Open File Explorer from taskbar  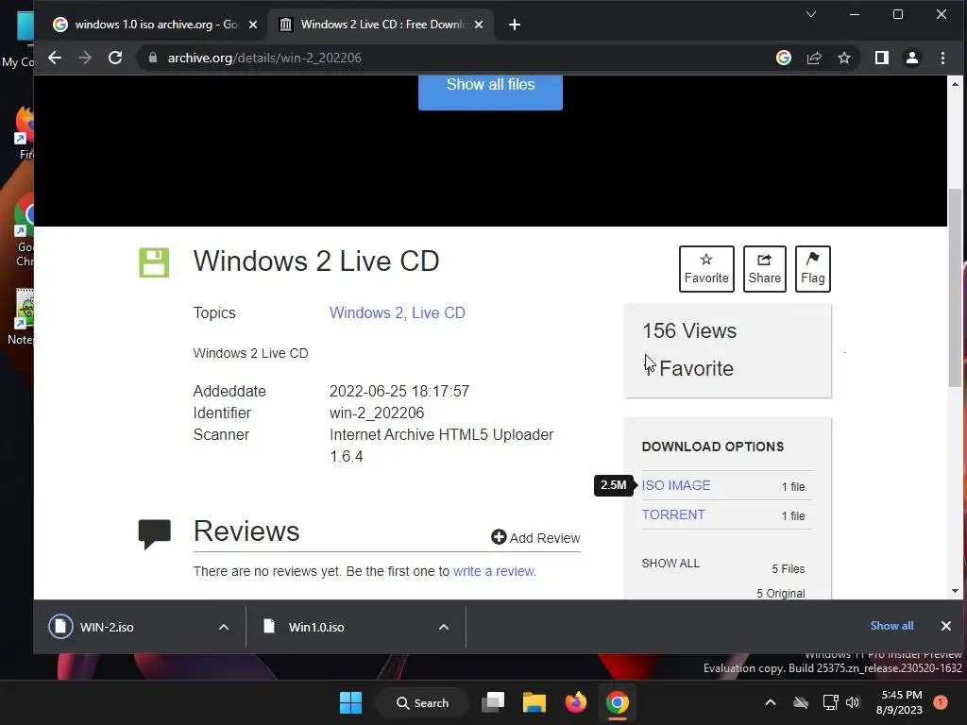pos(534,702)
